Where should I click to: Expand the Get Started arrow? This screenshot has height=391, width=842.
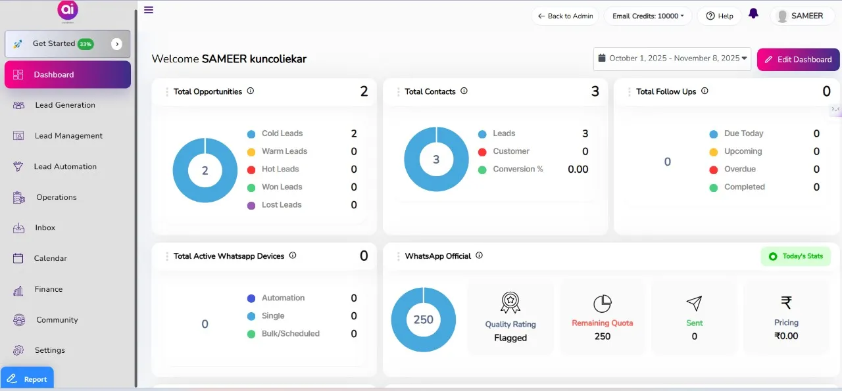pyautogui.click(x=116, y=44)
